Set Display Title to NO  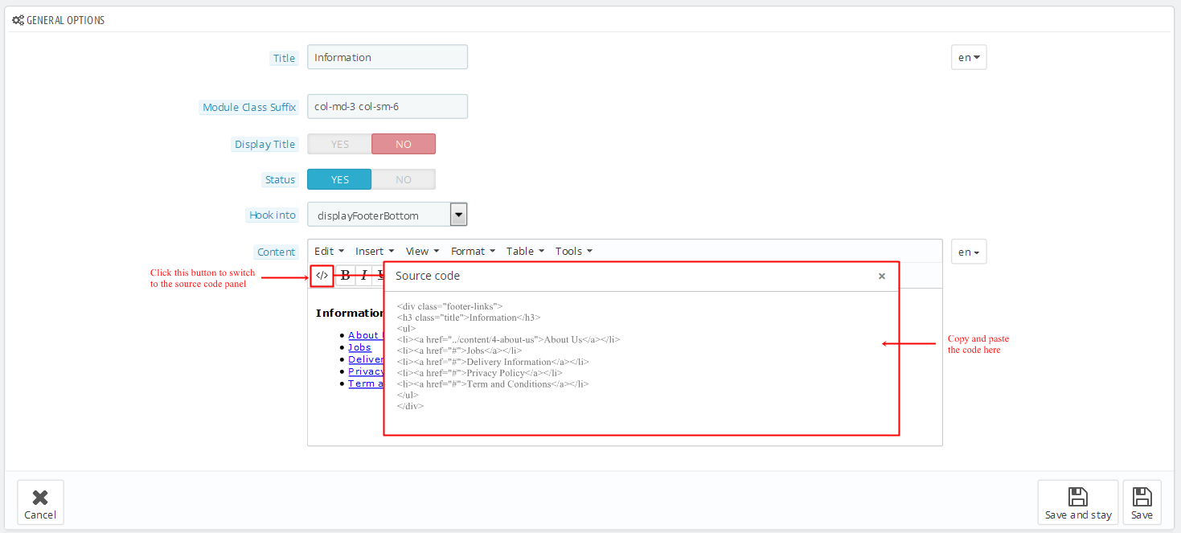point(404,145)
